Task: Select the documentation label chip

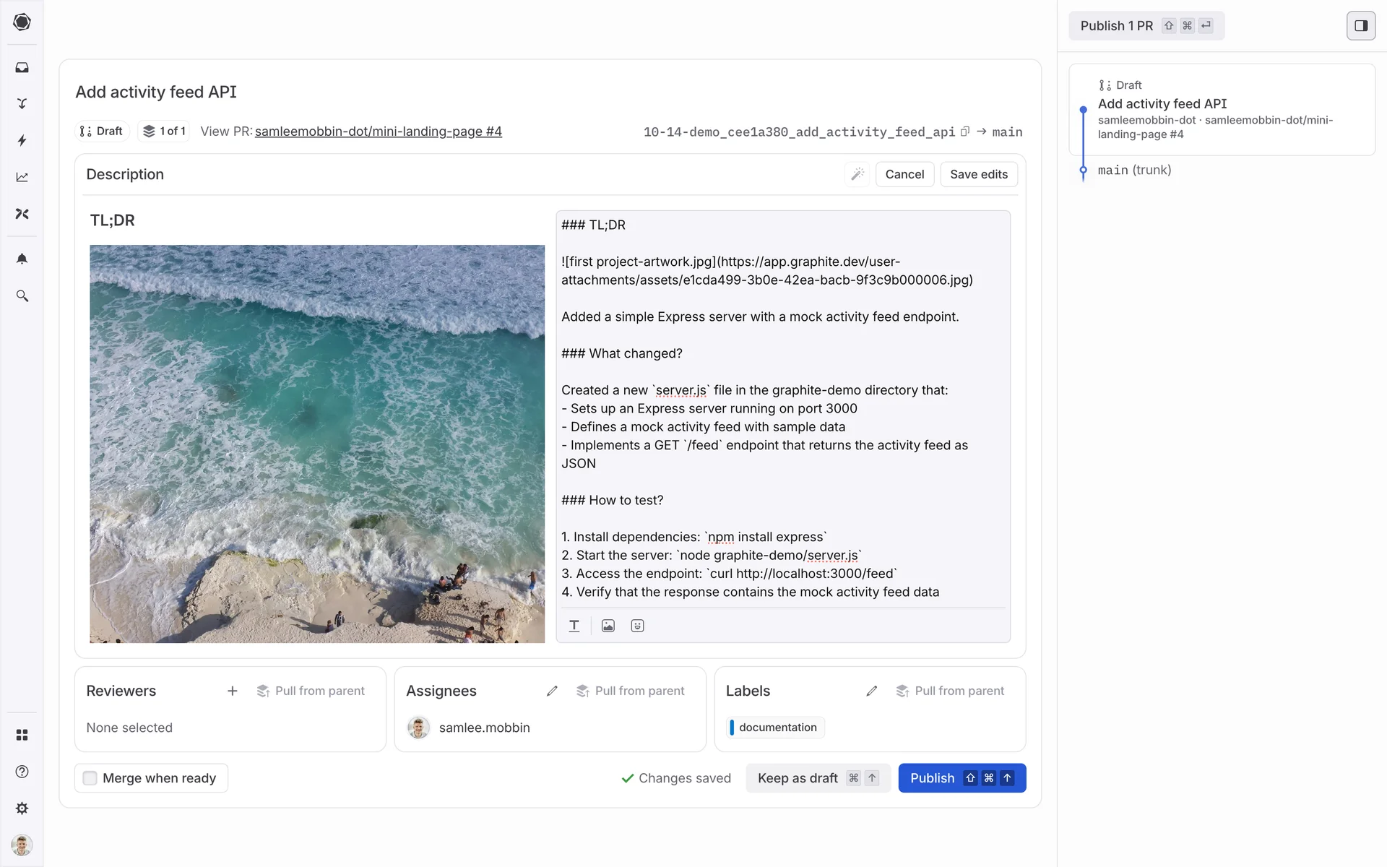Action: 776,728
